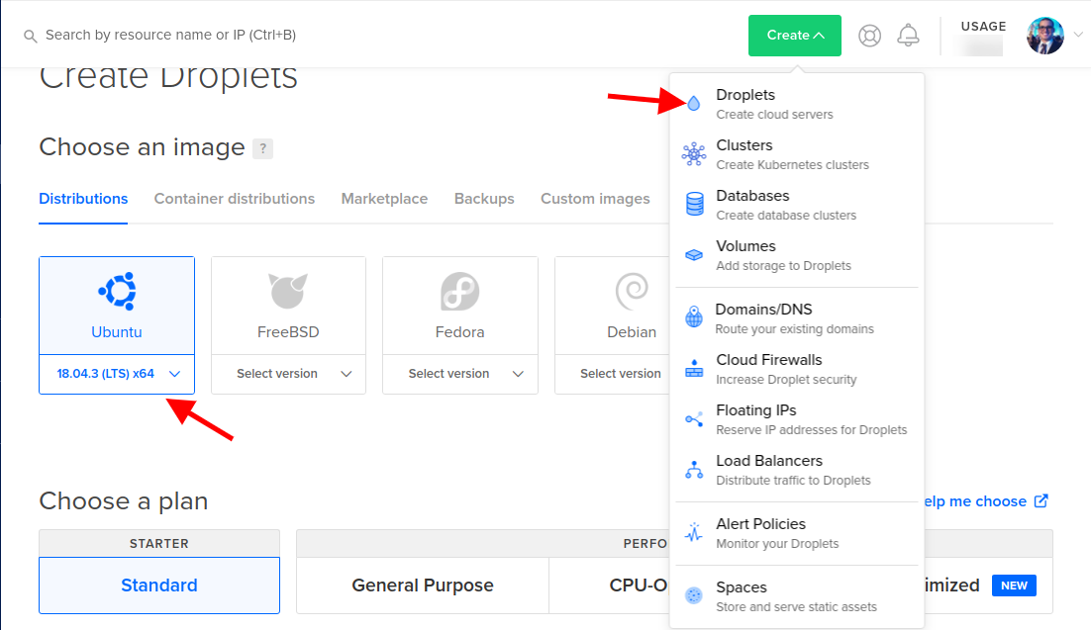Select Clusters menu entry text

coord(744,145)
